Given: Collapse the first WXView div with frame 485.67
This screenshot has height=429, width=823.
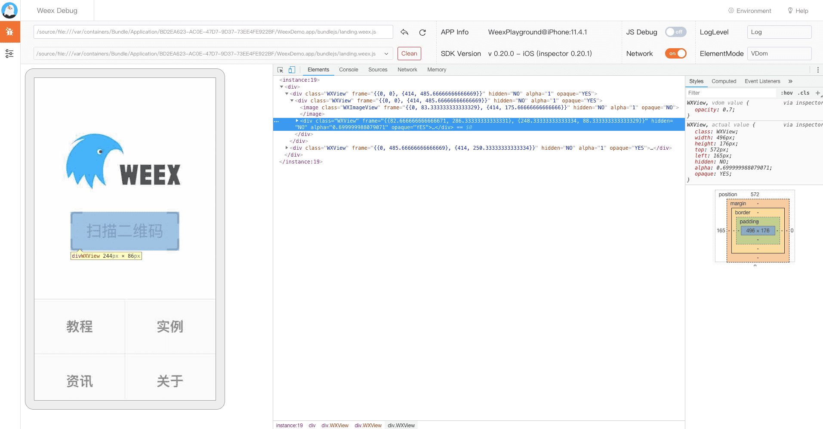Looking at the screenshot, I should pyautogui.click(x=287, y=94).
